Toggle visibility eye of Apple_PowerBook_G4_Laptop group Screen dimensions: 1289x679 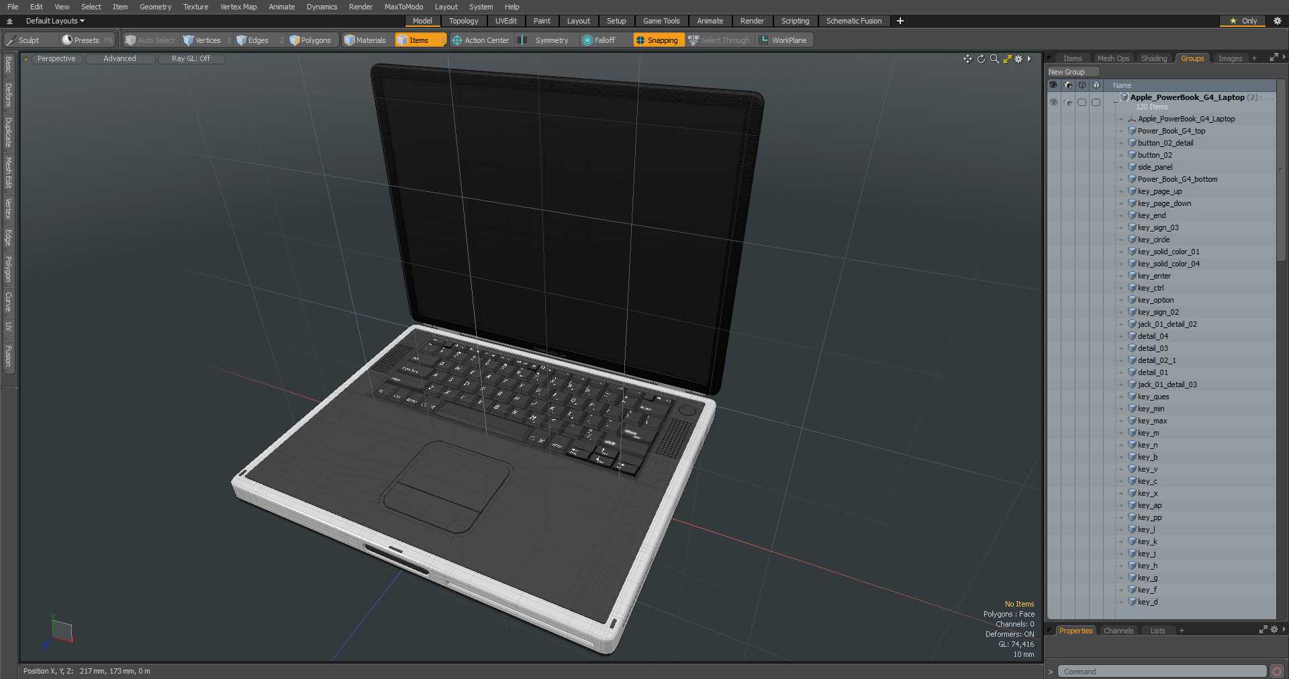point(1053,102)
